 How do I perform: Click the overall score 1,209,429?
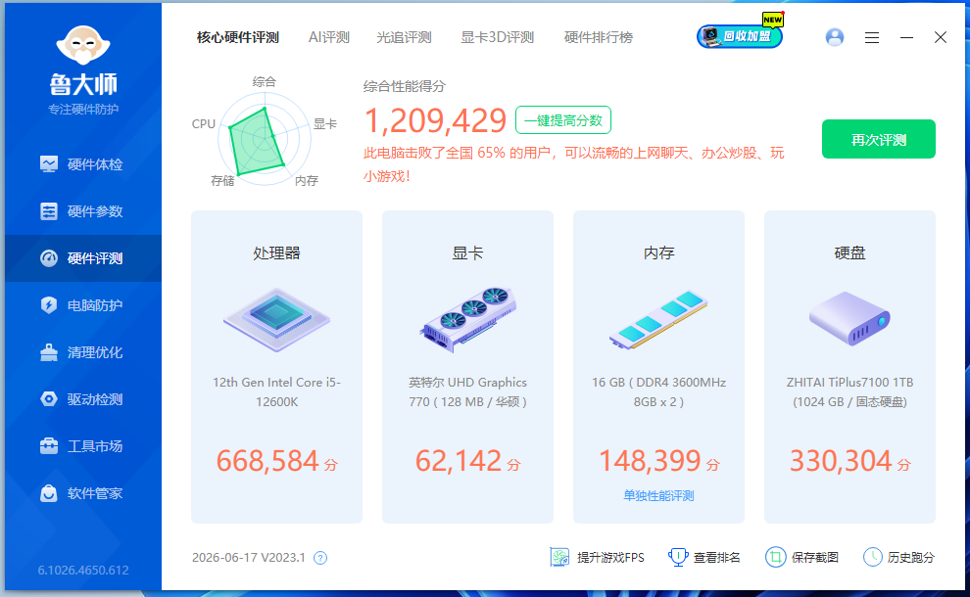point(435,120)
